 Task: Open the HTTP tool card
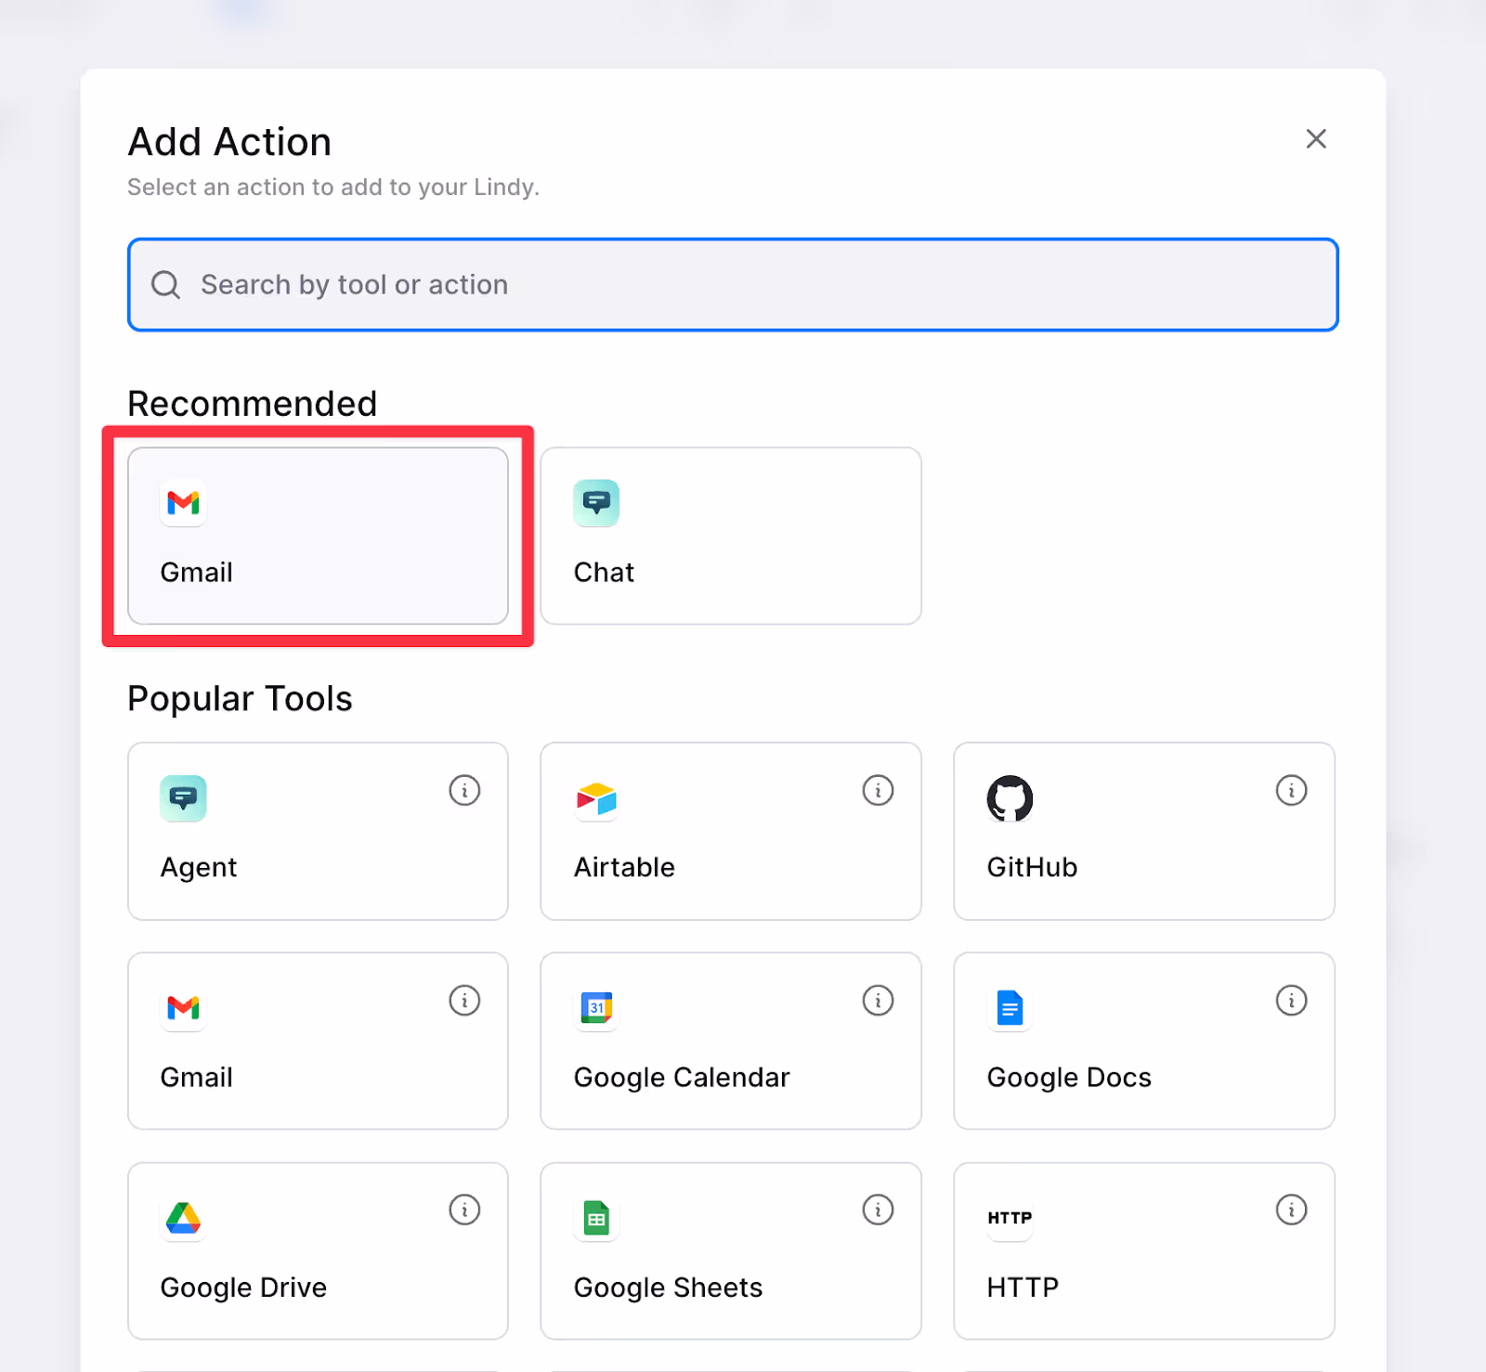[x=1144, y=1250]
